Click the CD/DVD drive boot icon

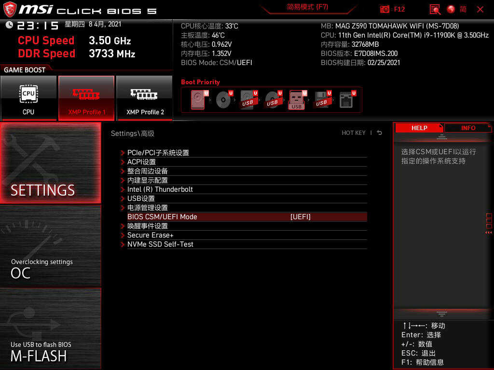pyautogui.click(x=223, y=99)
